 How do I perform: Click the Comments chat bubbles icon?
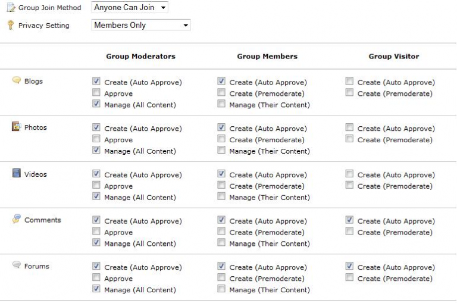17,219
